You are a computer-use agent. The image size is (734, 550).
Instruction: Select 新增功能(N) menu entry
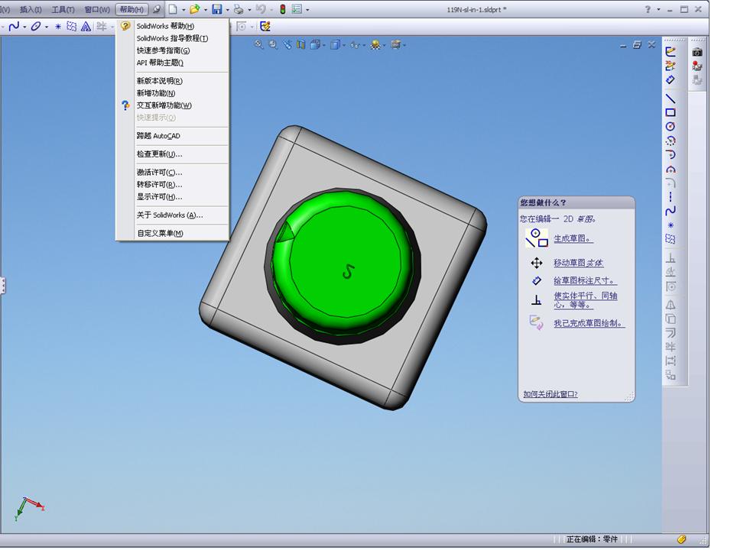click(172, 93)
